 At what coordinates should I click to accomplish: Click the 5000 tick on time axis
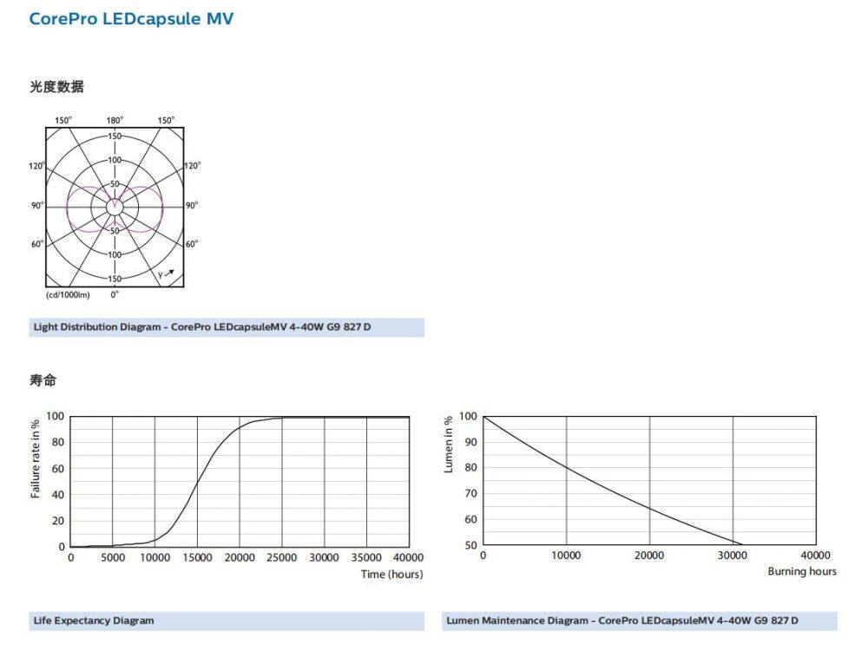[113, 557]
